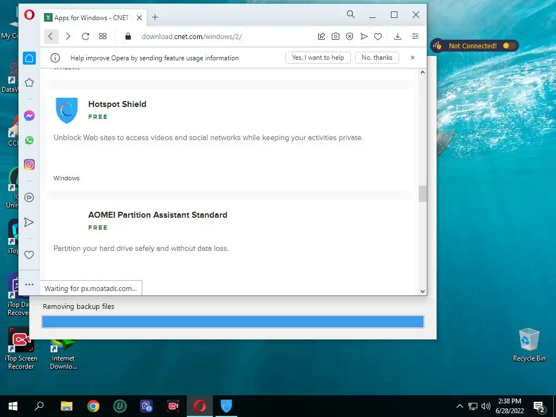Open My Flow arrow in sidebar
Viewport: 556px width, 417px height.
29,222
